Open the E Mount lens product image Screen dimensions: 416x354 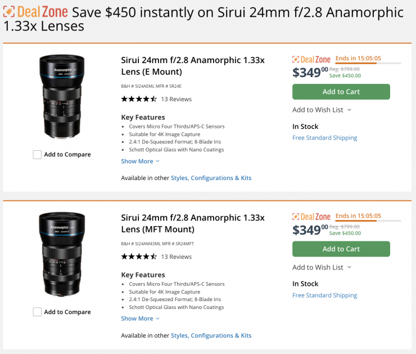click(62, 97)
